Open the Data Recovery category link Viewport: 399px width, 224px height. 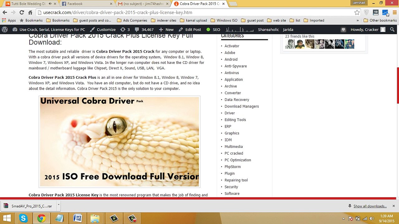pos(237,100)
